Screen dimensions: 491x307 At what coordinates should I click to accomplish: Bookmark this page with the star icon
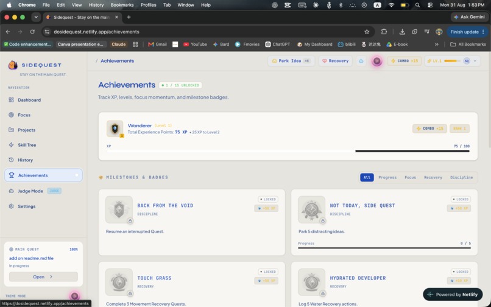coord(367,32)
